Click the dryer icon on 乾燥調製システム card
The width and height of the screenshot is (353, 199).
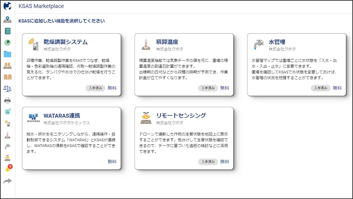click(34, 45)
